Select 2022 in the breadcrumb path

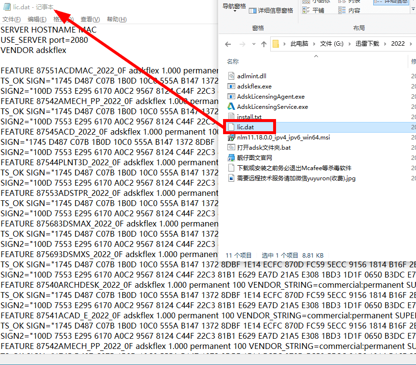pos(398,44)
